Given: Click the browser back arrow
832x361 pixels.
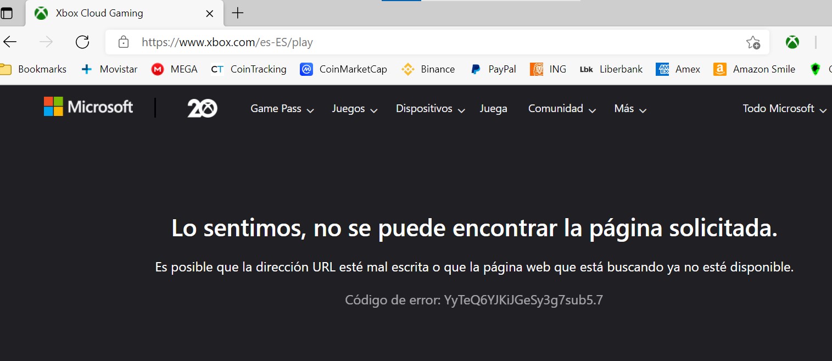Looking at the screenshot, I should pos(10,42).
